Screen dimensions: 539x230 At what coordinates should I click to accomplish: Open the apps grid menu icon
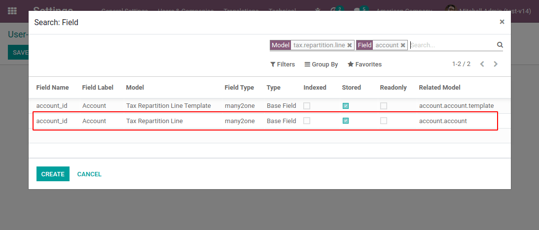(12, 10)
